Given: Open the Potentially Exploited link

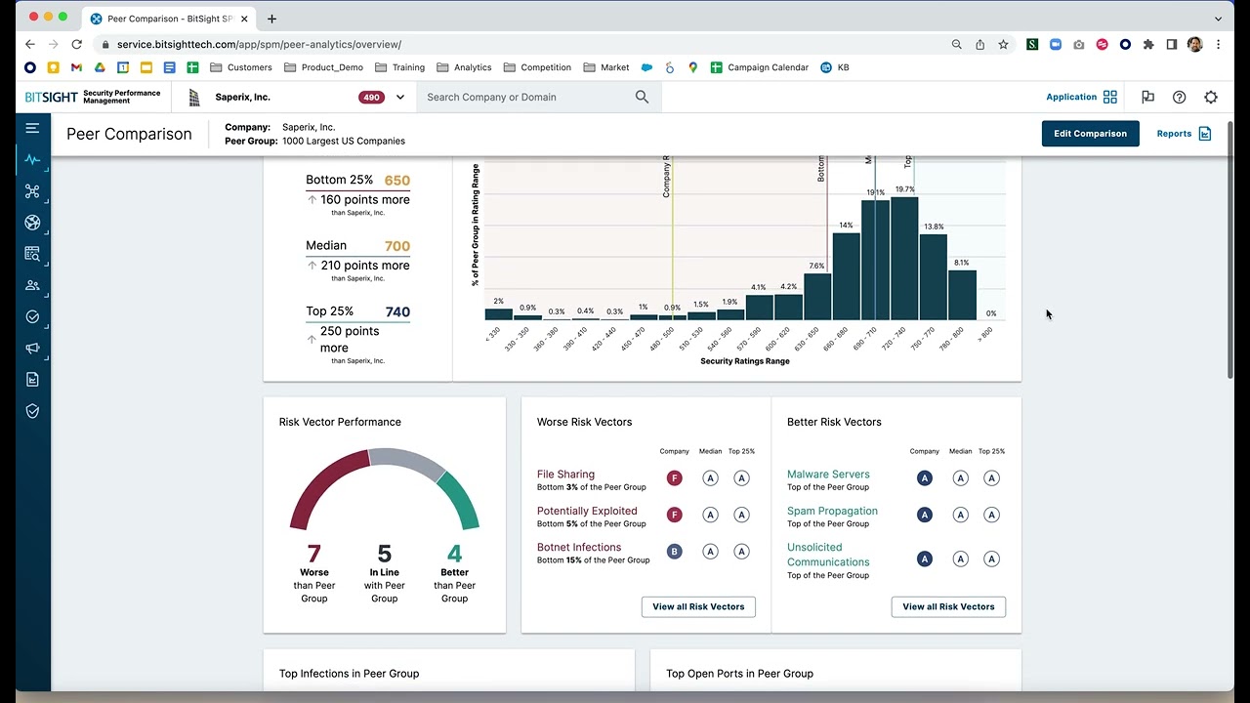Looking at the screenshot, I should [587, 511].
